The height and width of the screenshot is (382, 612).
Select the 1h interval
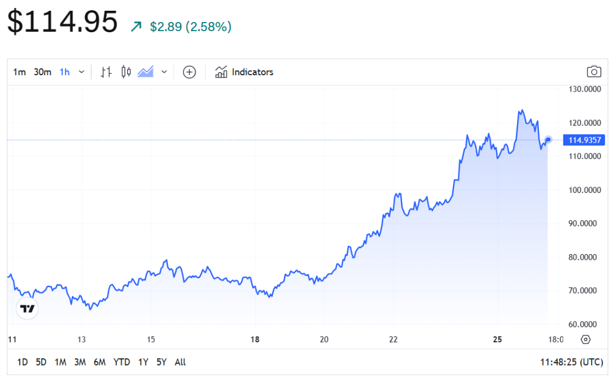pos(64,72)
